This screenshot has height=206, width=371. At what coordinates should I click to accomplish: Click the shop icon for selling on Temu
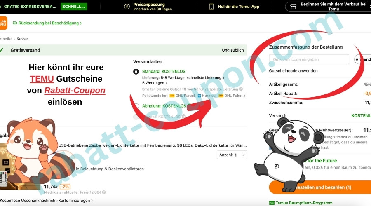(x=293, y=7)
